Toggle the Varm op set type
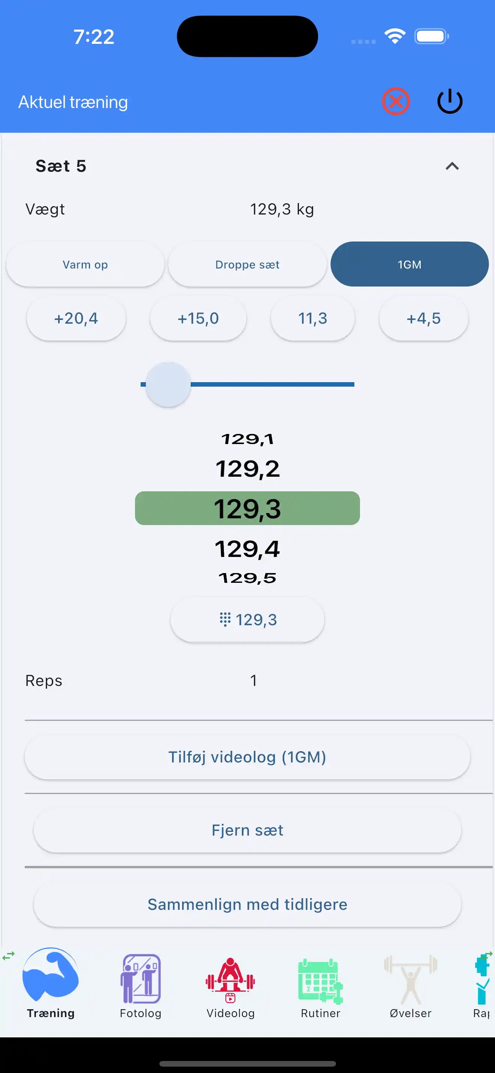 (85, 264)
